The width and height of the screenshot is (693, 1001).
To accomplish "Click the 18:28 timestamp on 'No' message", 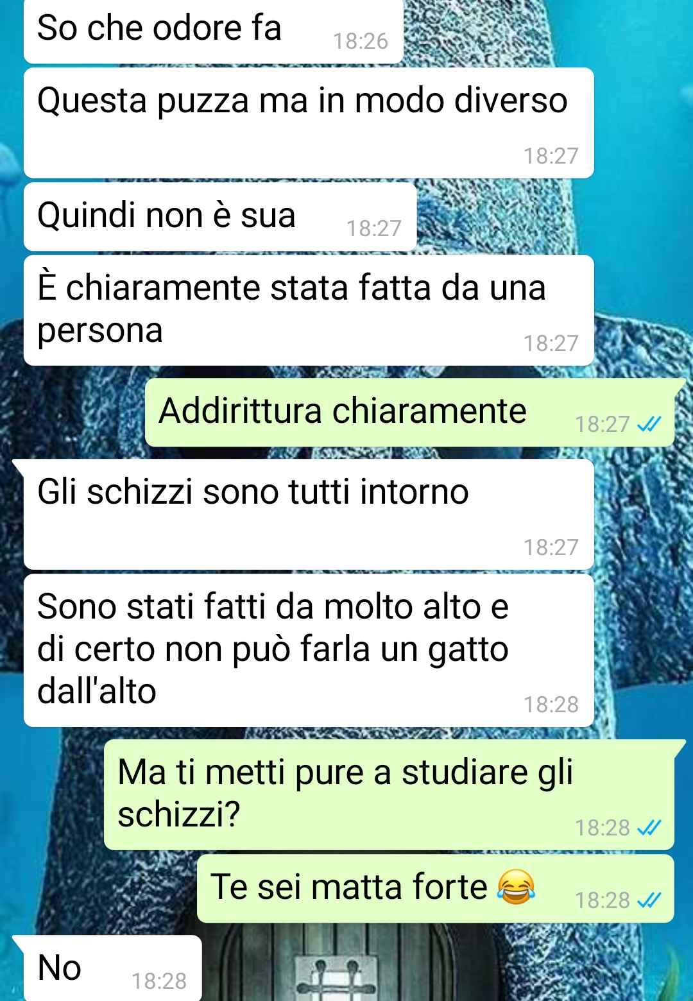I will pyautogui.click(x=159, y=981).
